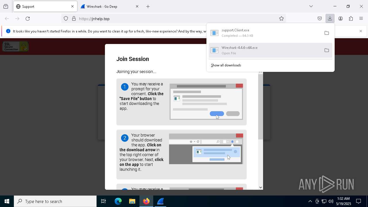Screen dimensions: 368x207
Task: Open tracking protection shield icon
Action: click(x=66, y=19)
